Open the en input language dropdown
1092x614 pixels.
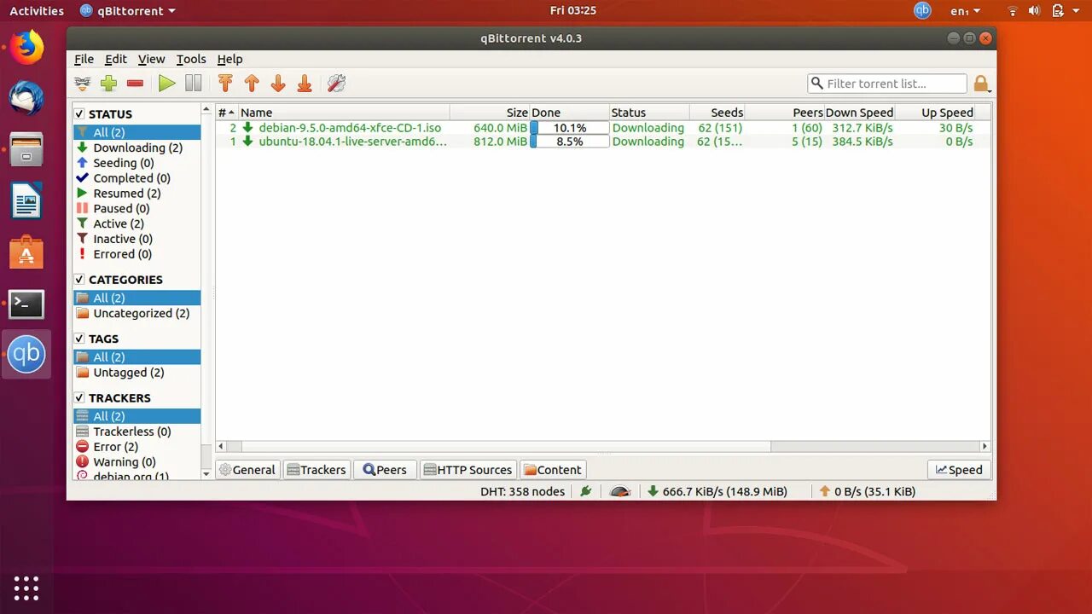(x=966, y=11)
